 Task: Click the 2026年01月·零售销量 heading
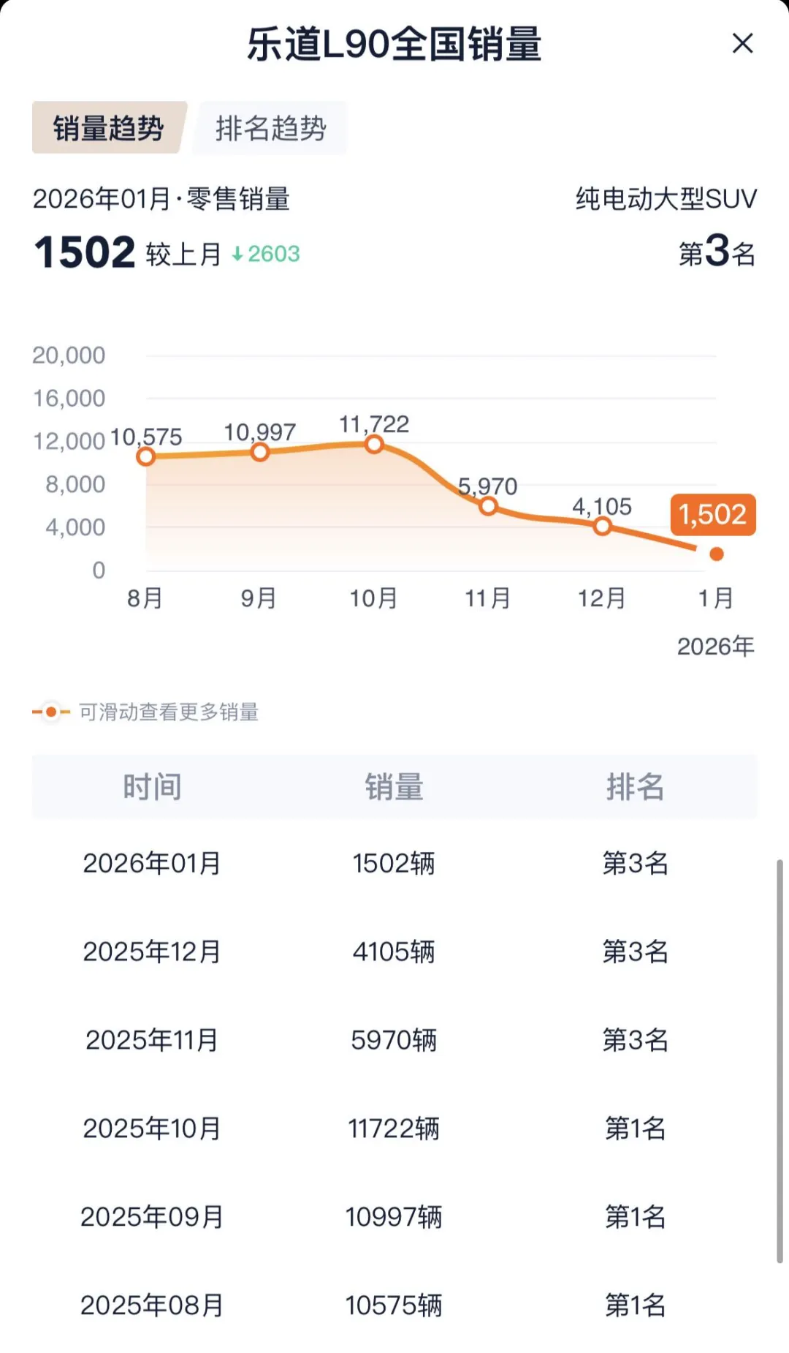click(161, 198)
